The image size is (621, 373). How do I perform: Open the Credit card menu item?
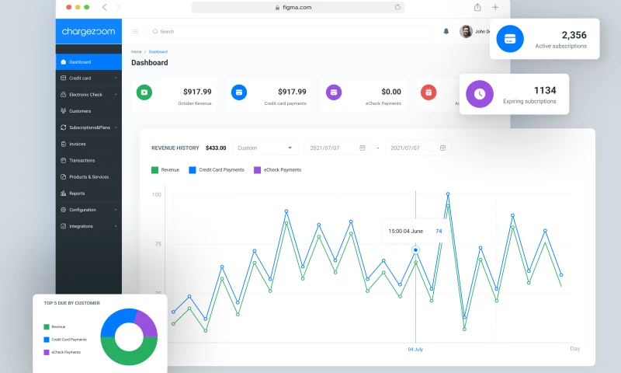pos(88,78)
